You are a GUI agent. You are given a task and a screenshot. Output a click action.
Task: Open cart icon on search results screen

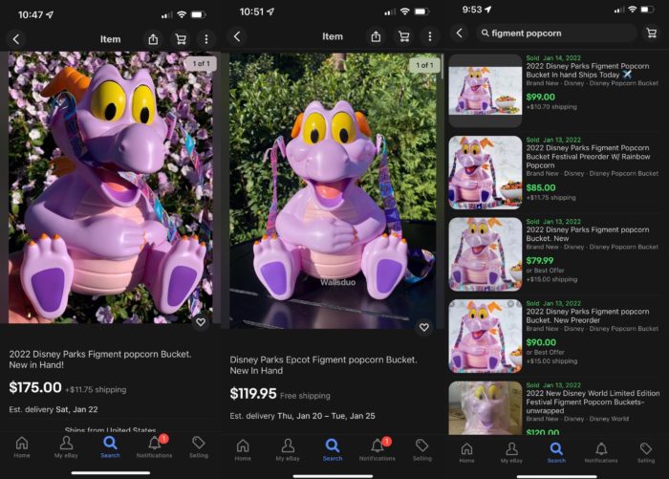click(x=652, y=33)
